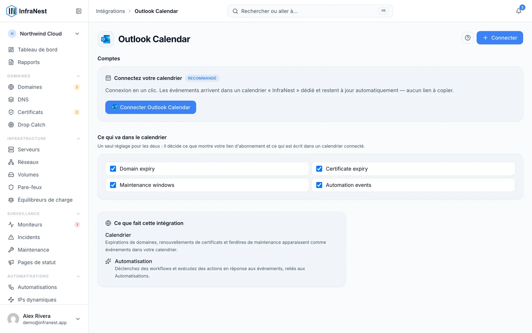Click the globe icon by Ce que fait cette intégration
Viewport: 532px width, 333px height.
[108, 223]
